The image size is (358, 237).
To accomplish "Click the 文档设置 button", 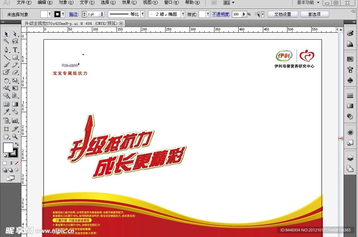I will pyautogui.click(x=283, y=14).
